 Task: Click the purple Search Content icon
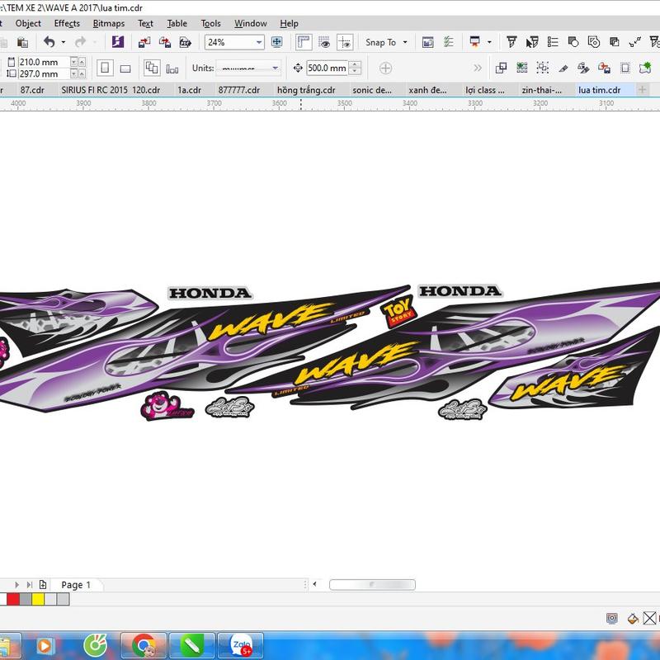tap(118, 42)
